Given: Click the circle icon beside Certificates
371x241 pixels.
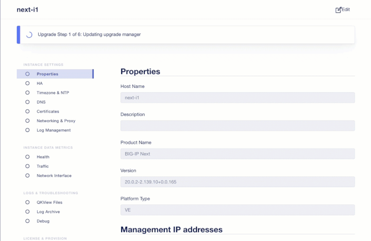Looking at the screenshot, I should click(x=28, y=112).
